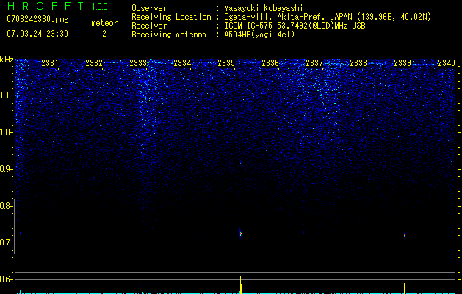This screenshot has height=294, width=462.
Task: Click the 1.1 frequency axis label
Action: point(6,96)
